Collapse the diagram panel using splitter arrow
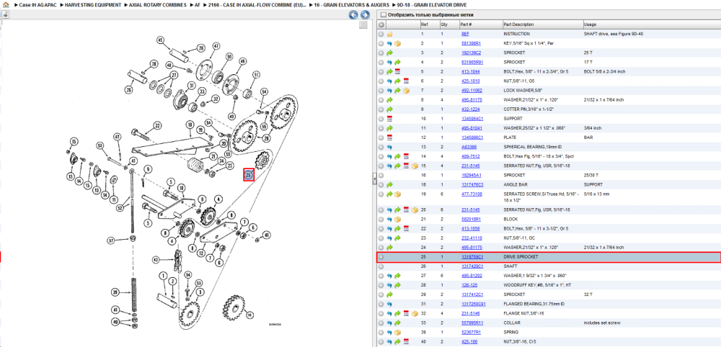Viewport: 721px width, 347px height. 373,178
